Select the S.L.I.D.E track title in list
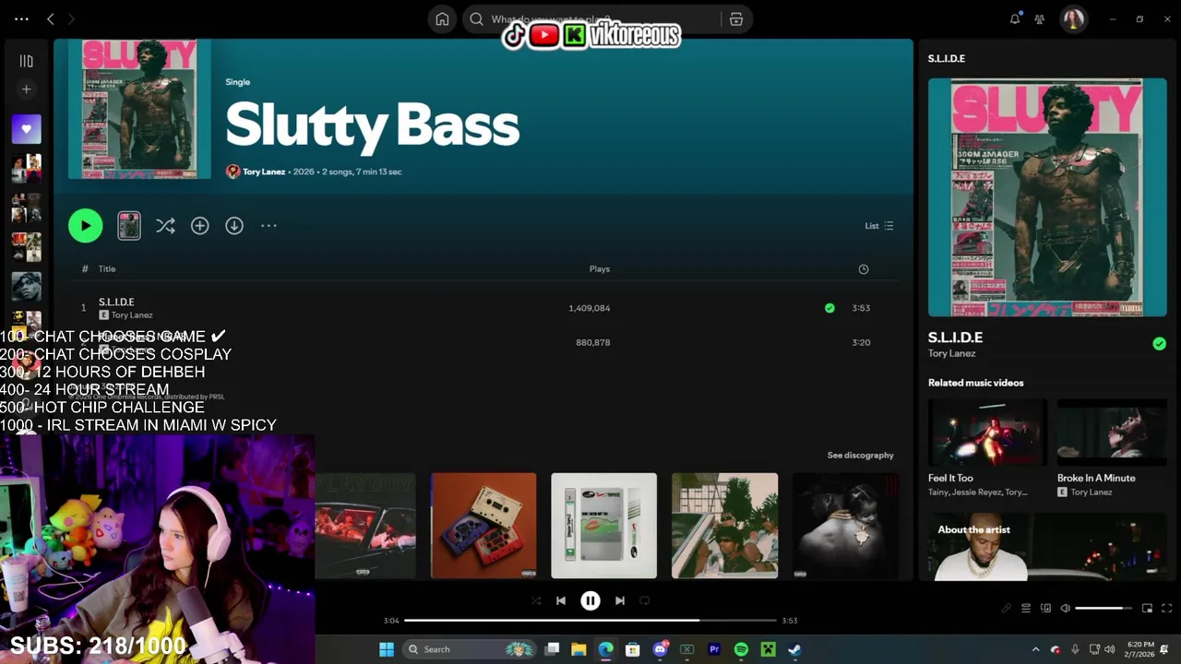 [116, 302]
